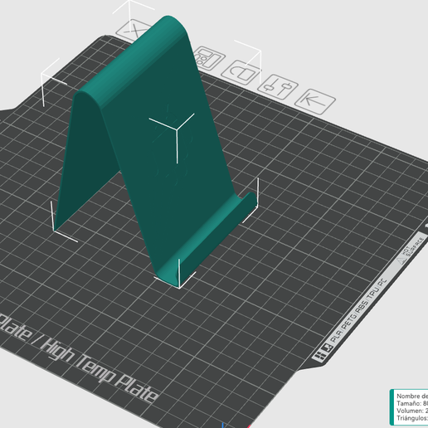Click the left-arrow plate icon

click(315, 101)
